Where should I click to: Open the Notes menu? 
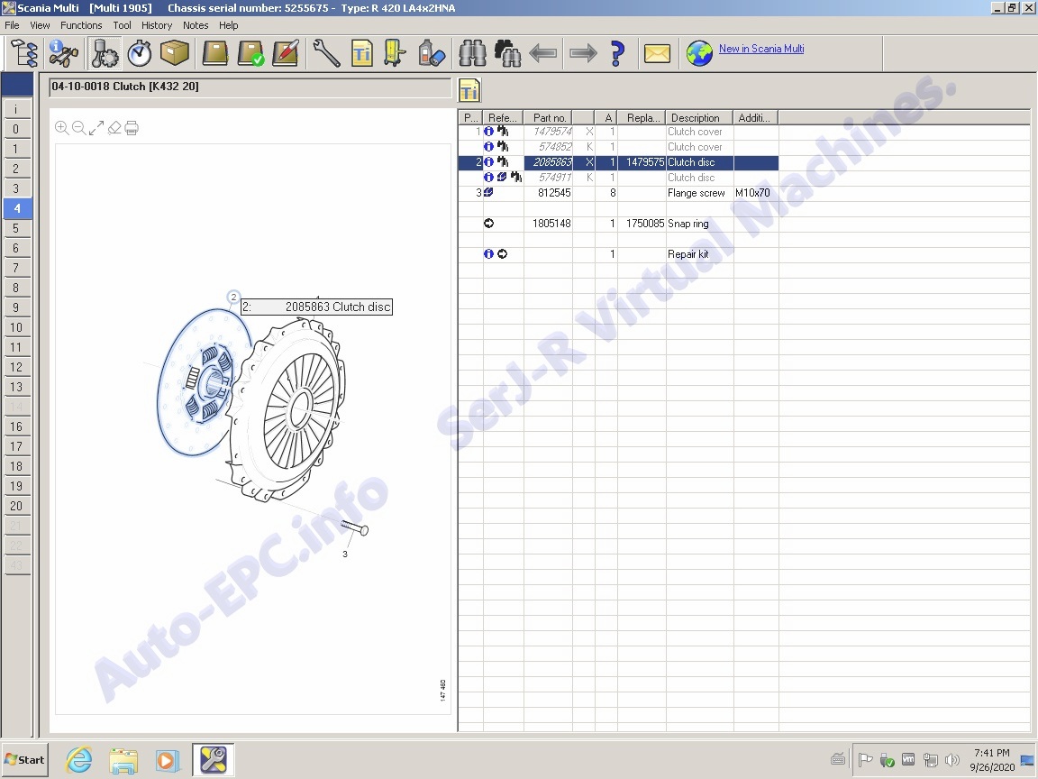[196, 25]
